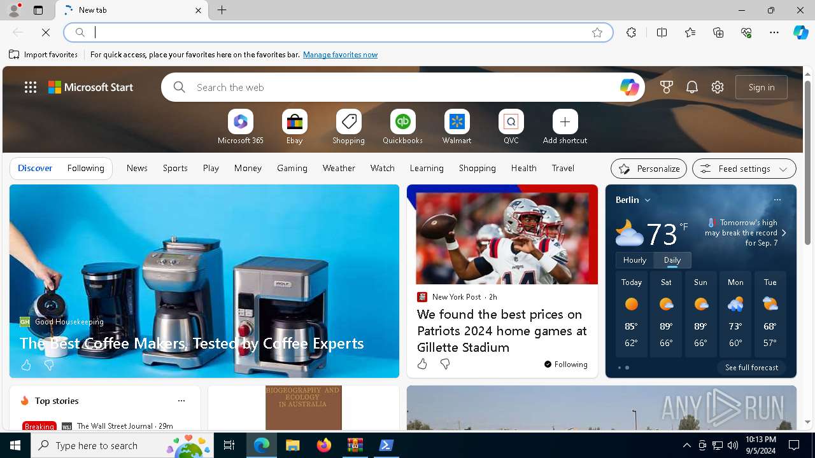Open the Microsoft Start app launcher grid
The height and width of the screenshot is (458, 815).
click(x=31, y=87)
